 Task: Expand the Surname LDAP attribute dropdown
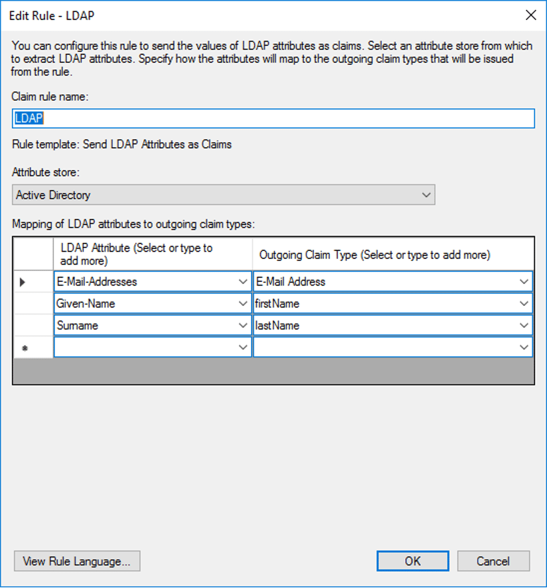click(242, 326)
